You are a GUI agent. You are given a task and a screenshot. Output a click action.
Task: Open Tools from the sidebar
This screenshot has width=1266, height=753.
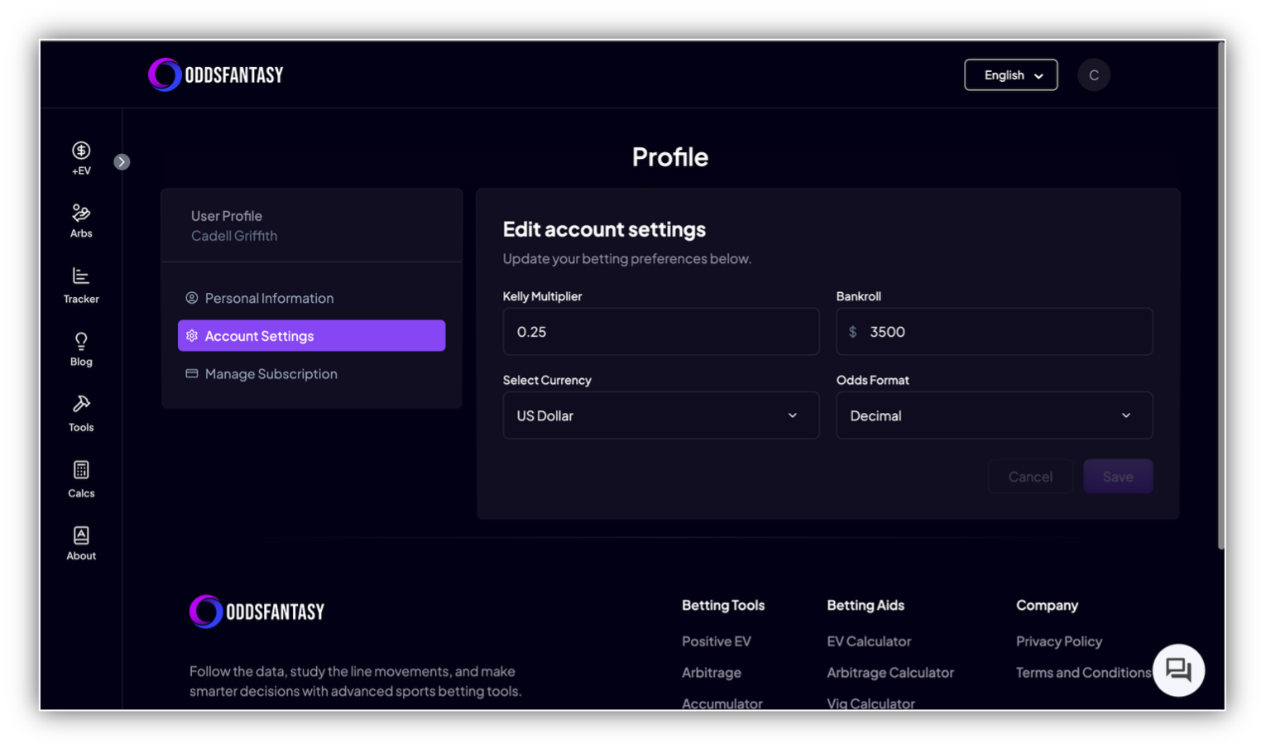click(80, 413)
